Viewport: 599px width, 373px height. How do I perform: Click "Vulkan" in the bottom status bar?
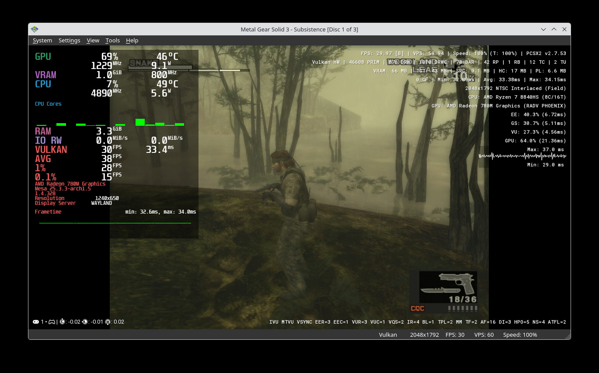click(388, 335)
